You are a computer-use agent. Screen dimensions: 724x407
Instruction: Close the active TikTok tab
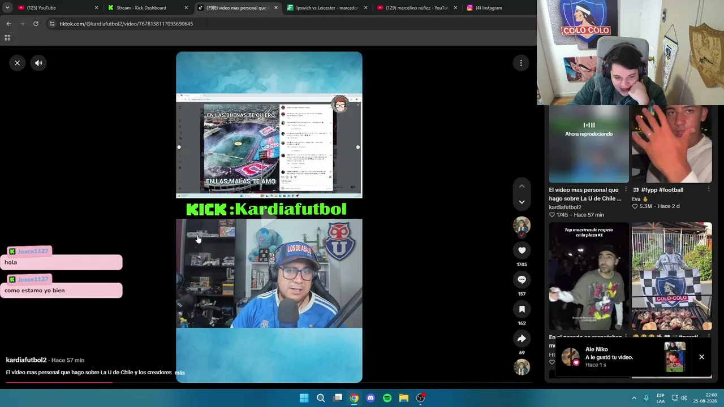[x=276, y=8]
